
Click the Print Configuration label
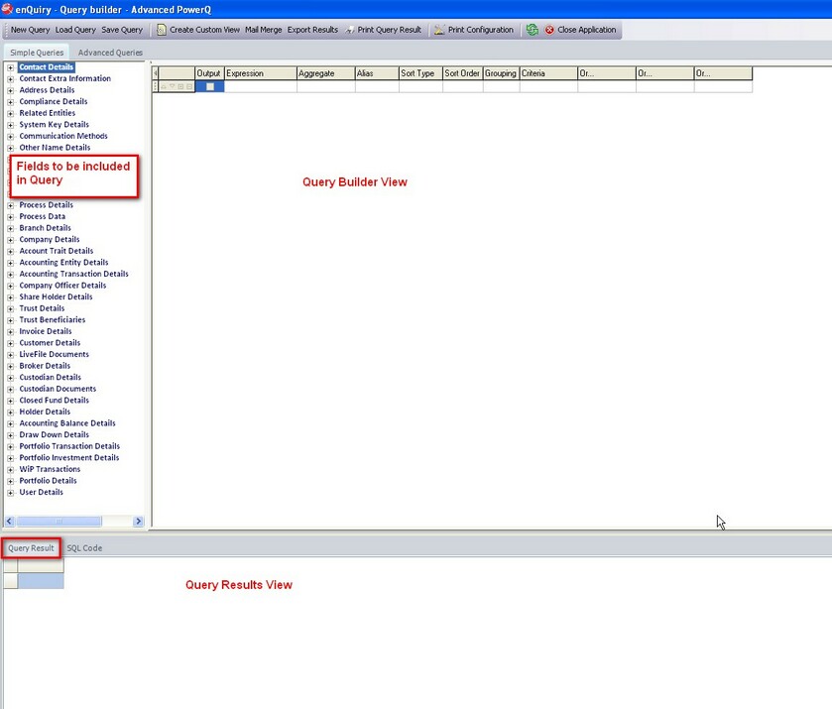(481, 30)
